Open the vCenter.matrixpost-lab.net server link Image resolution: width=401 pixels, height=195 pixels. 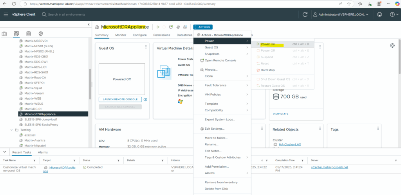point(329,167)
